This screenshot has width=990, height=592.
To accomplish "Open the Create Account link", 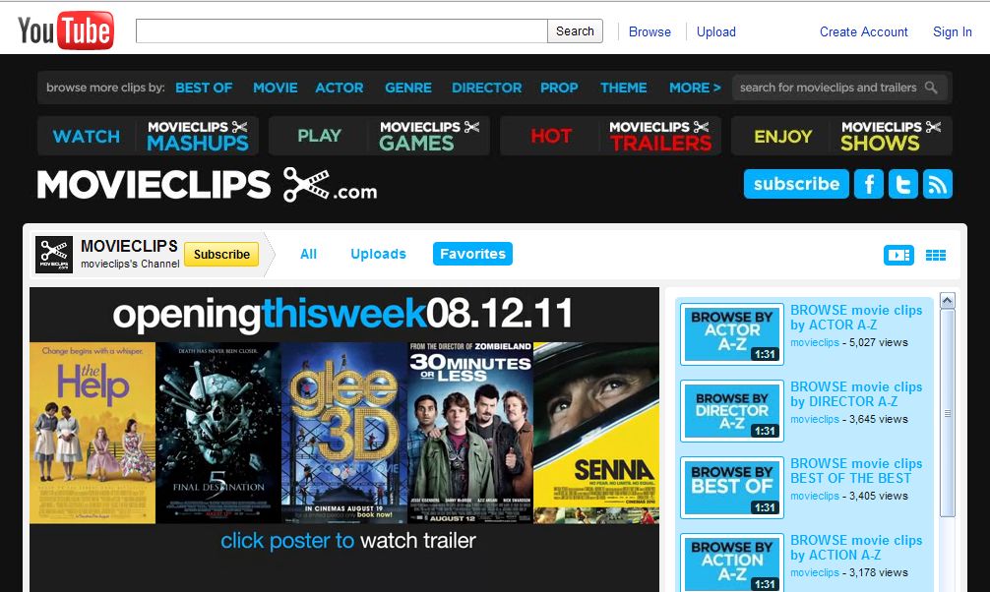I will click(864, 31).
